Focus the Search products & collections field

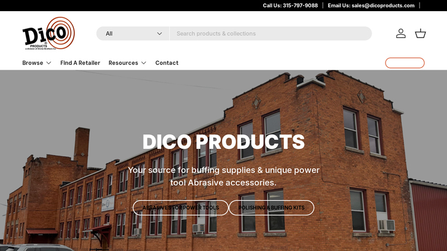[271, 33]
